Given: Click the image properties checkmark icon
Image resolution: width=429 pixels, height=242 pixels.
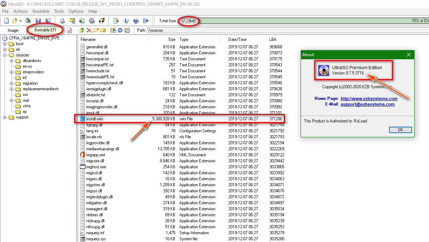Looking at the screenshot, I should tap(69, 30).
